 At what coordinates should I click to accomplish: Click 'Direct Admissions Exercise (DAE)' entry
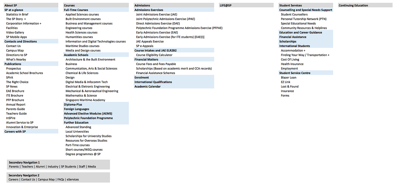coord(158,23)
